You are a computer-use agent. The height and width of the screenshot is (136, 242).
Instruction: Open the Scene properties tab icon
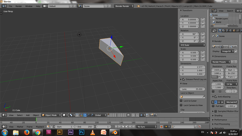tap(227, 31)
